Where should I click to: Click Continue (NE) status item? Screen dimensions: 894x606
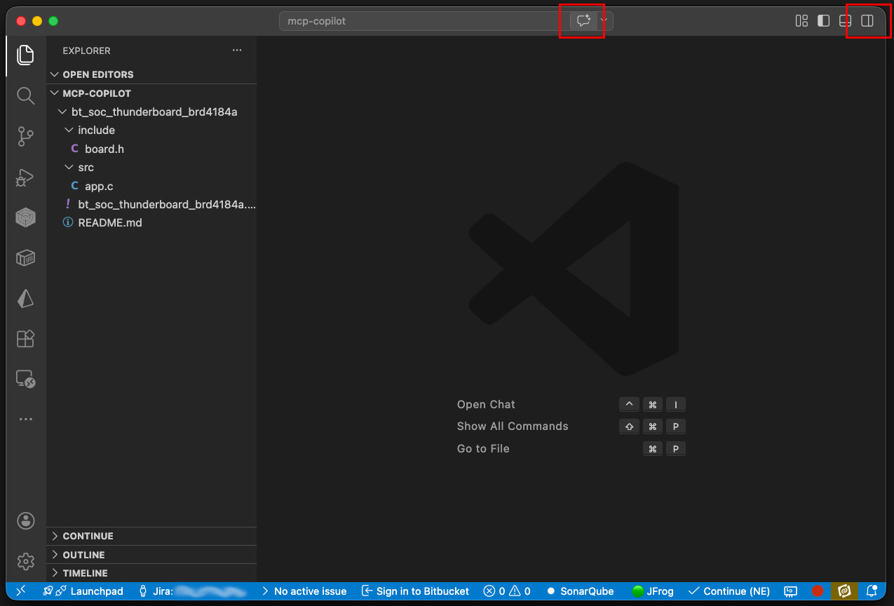pos(729,591)
